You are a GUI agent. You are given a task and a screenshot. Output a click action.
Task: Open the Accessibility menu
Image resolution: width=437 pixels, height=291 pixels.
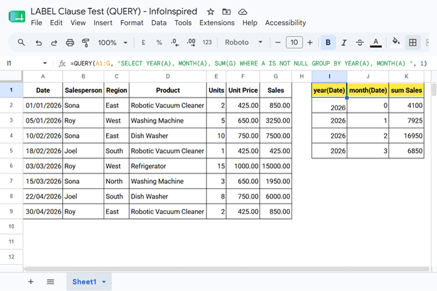286,23
